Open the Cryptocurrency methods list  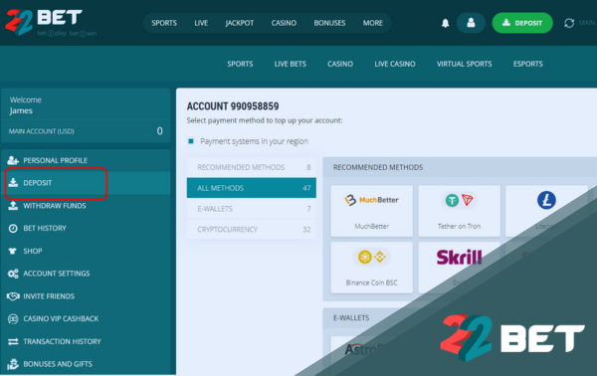252,230
